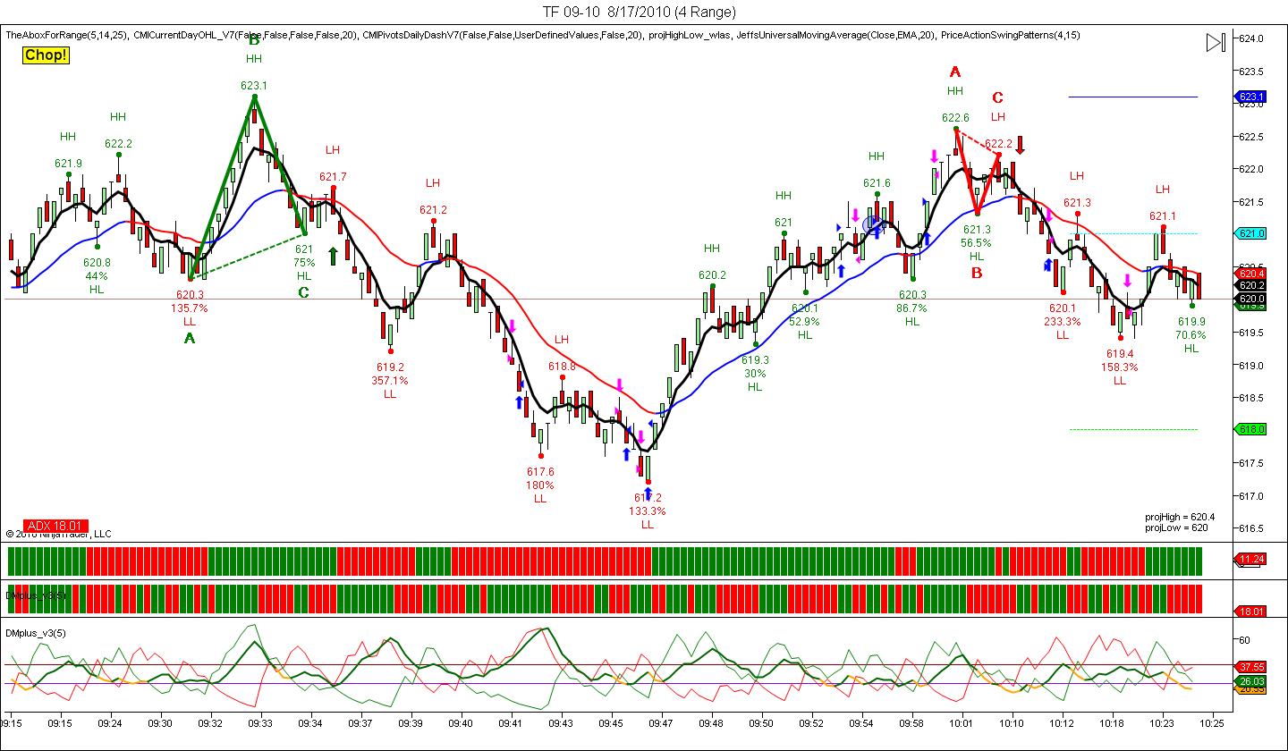This screenshot has height=751, width=1288.
Task: Select the 10:25 time axis label
Action: click(x=1212, y=722)
